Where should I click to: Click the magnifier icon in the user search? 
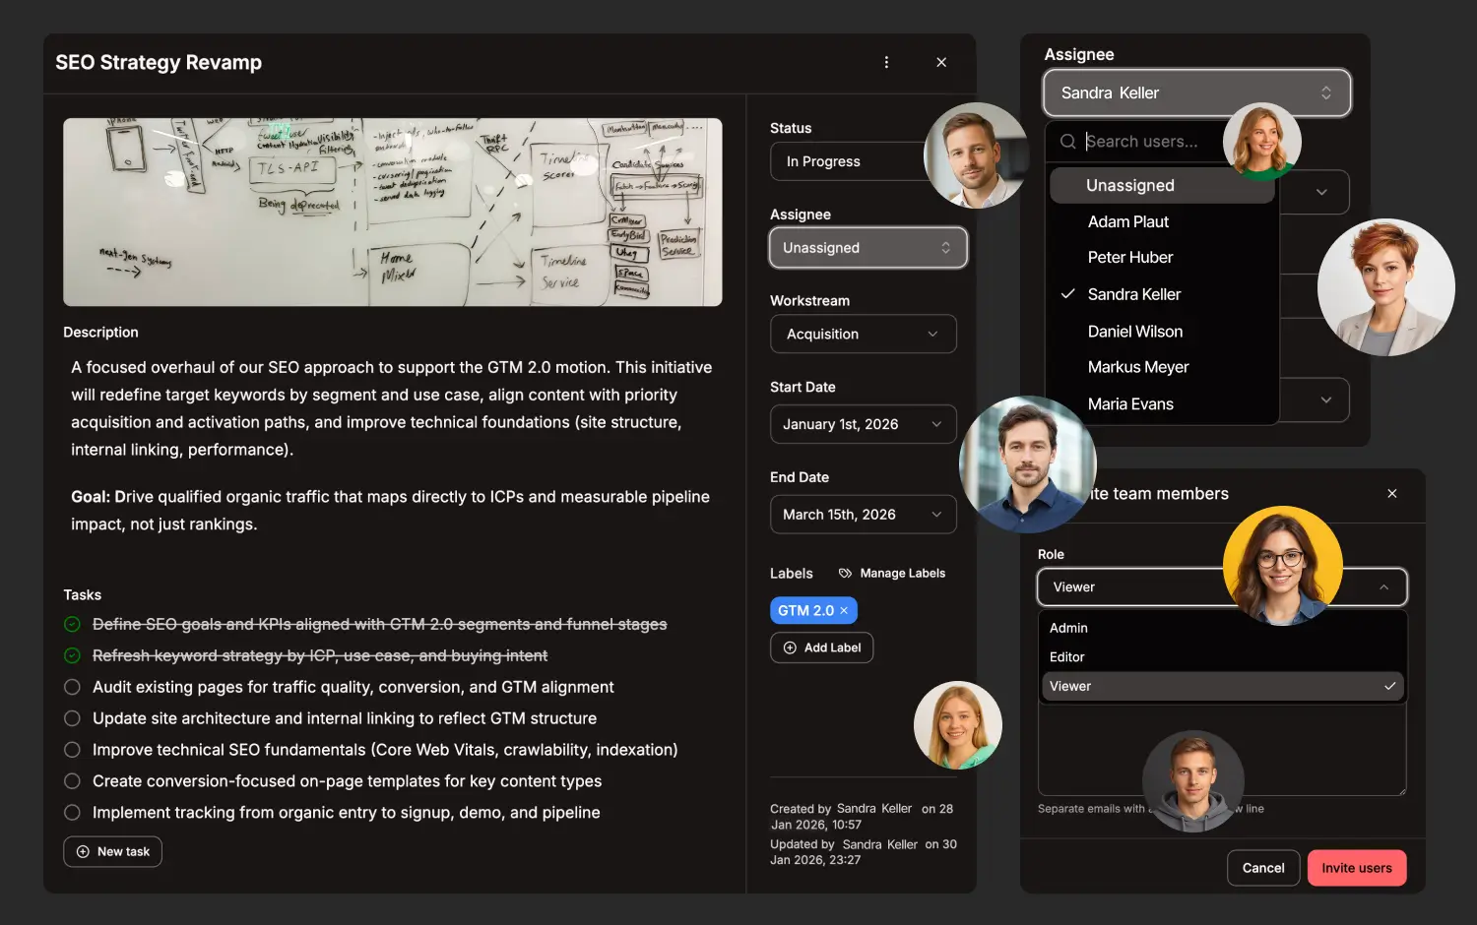coord(1067,142)
